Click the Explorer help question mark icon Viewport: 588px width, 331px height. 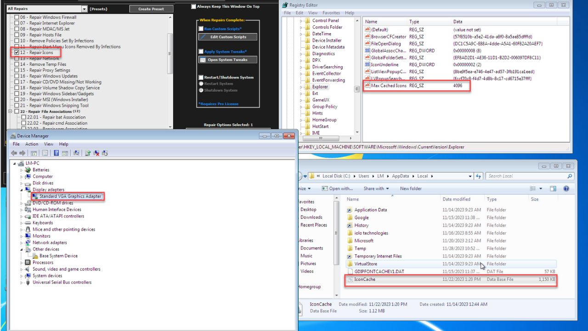point(566,188)
